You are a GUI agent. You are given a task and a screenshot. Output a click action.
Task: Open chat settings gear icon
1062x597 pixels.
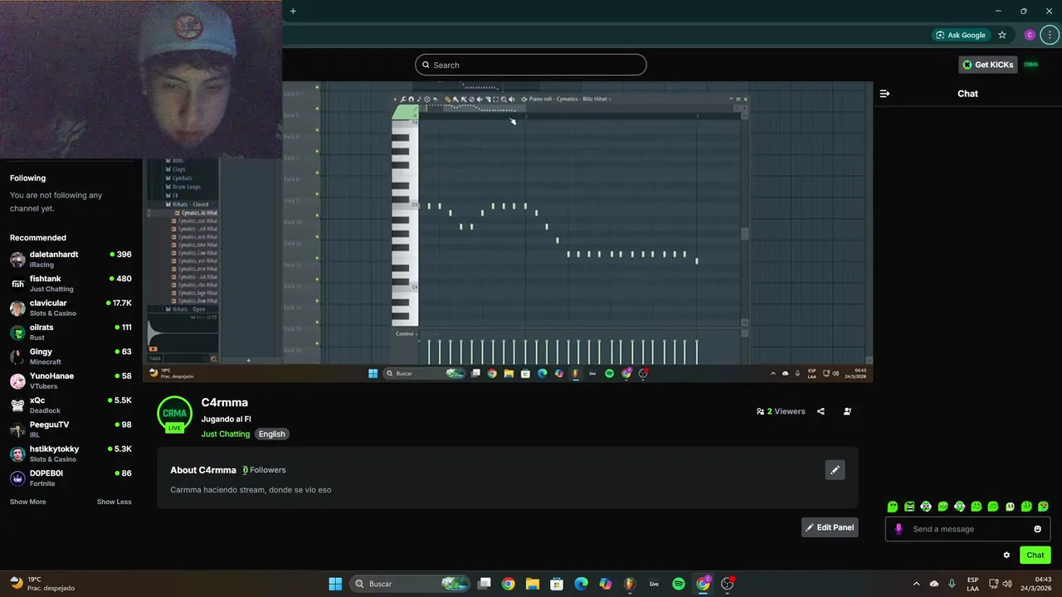1006,556
